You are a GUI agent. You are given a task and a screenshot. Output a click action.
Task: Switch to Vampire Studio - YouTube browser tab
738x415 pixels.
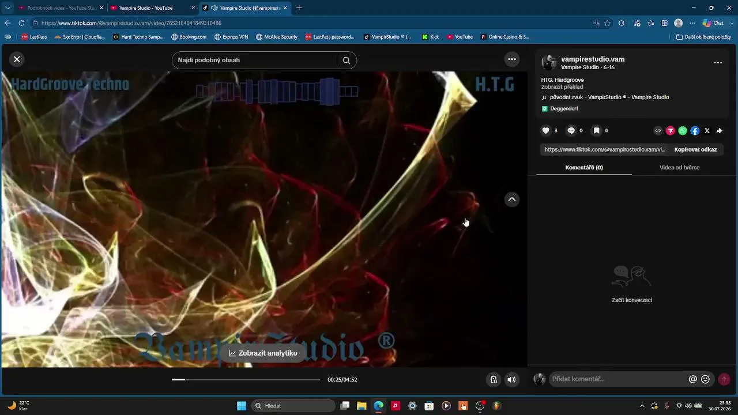[153, 8]
